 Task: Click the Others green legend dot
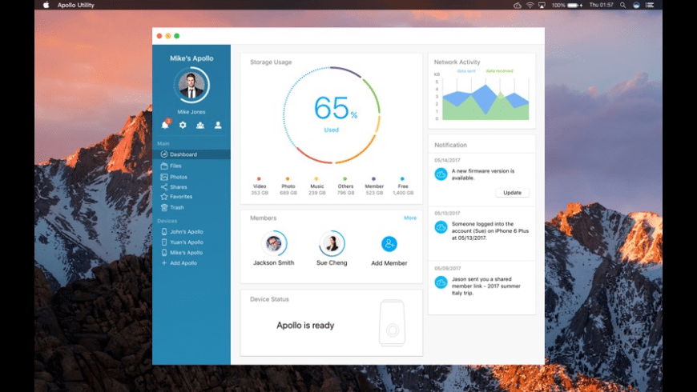(345, 179)
